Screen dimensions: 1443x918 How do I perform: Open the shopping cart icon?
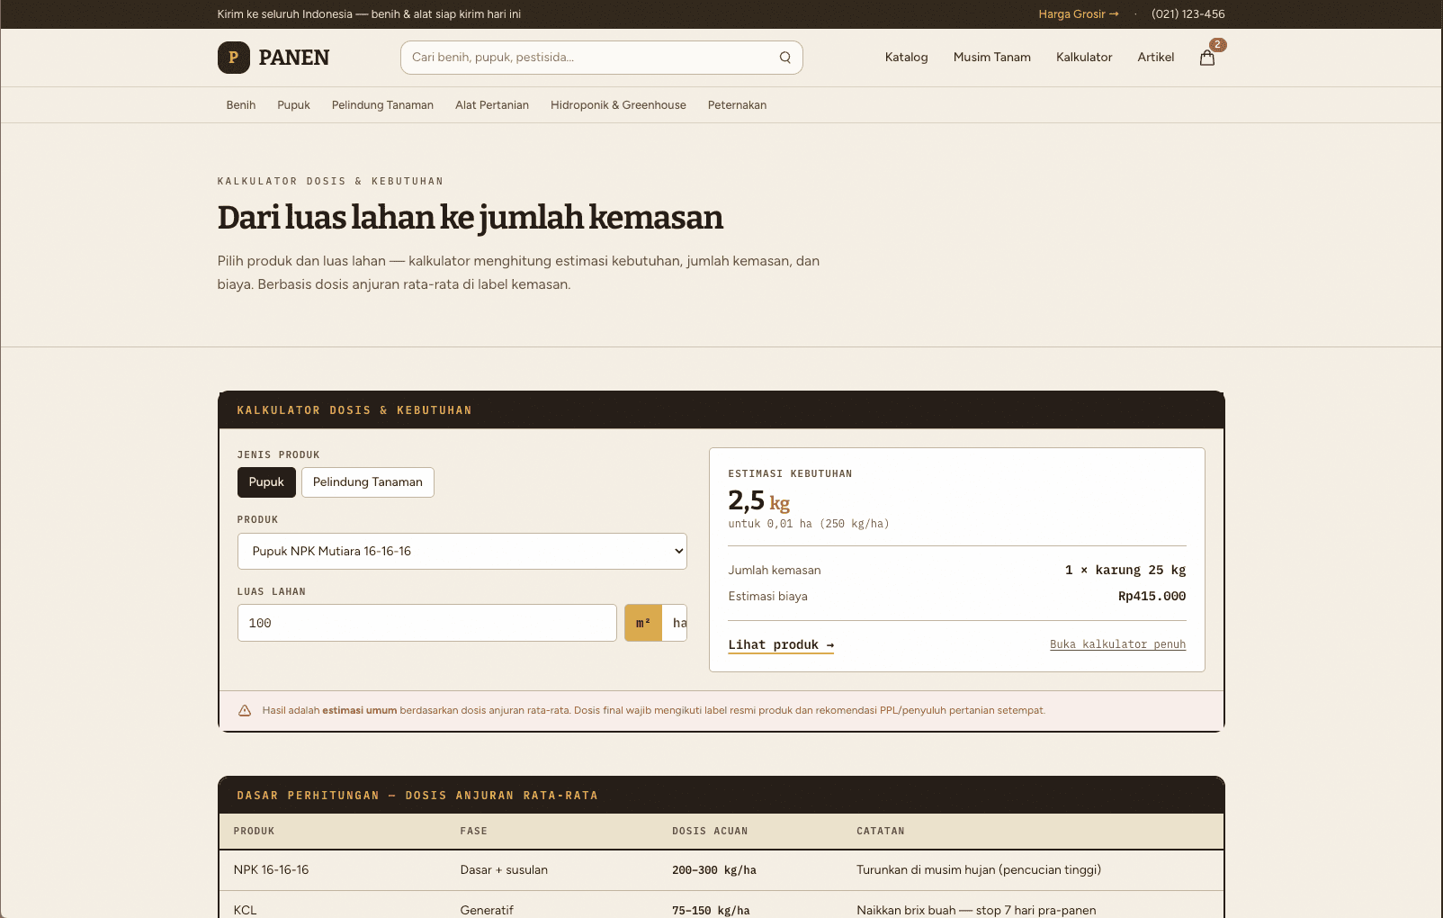pos(1207,58)
